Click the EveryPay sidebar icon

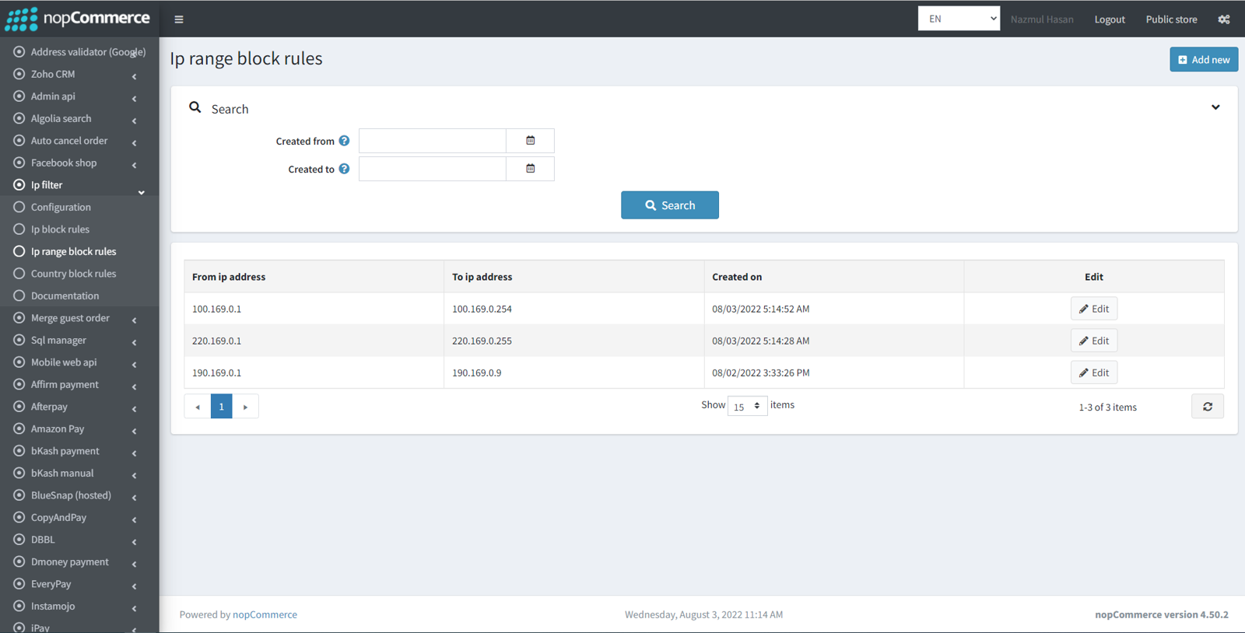point(19,584)
